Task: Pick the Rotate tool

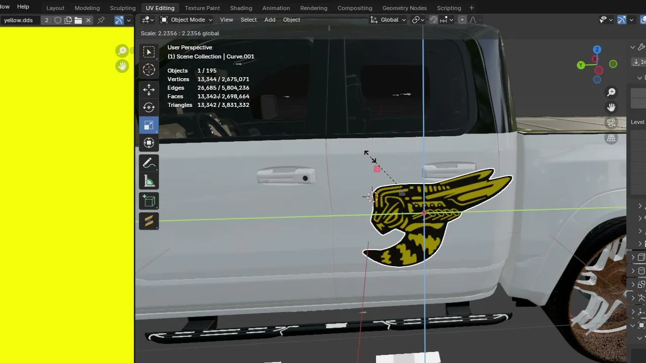Action: coord(149,107)
